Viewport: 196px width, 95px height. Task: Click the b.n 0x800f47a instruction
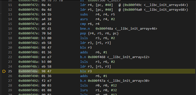click(x=115, y=81)
